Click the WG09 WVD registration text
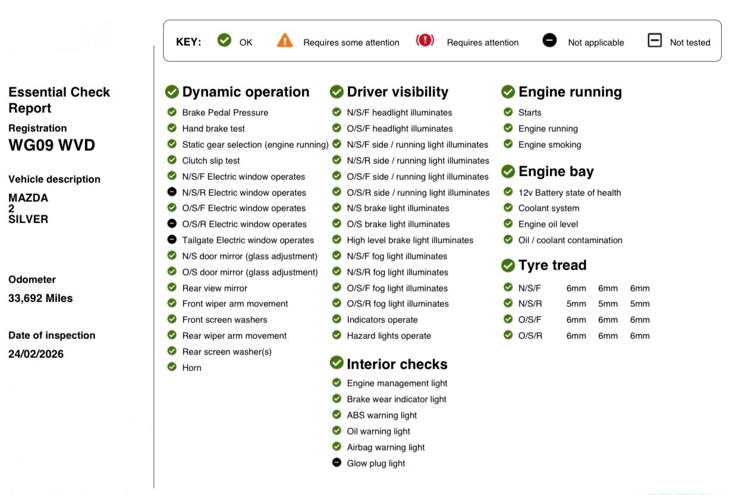This screenshot has height=495, width=729. pos(52,145)
